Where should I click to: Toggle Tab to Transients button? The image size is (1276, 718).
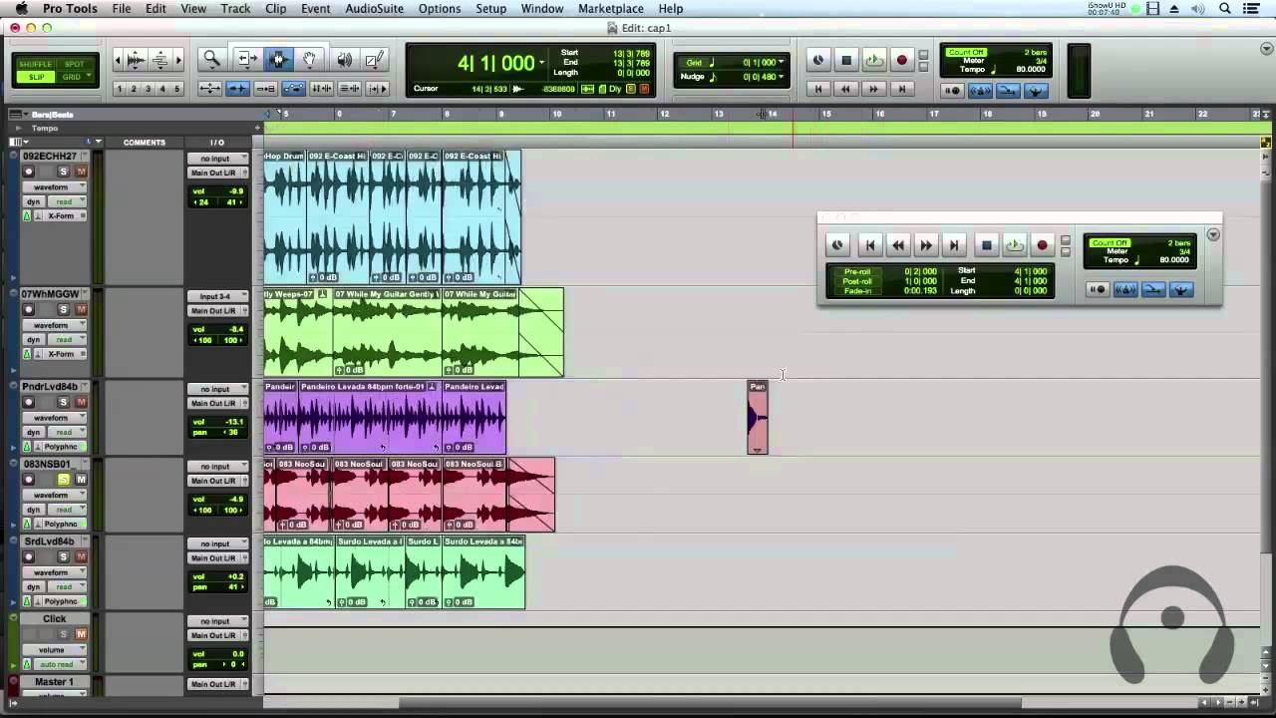point(238,89)
